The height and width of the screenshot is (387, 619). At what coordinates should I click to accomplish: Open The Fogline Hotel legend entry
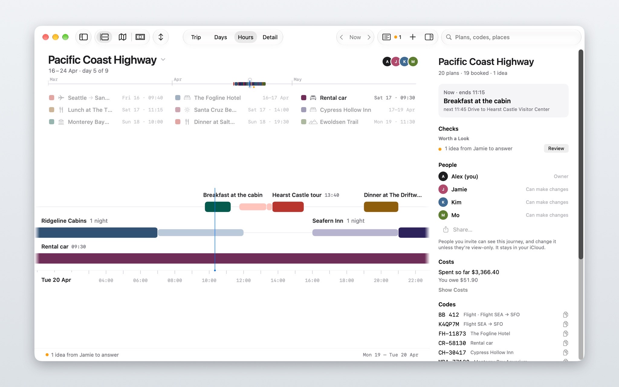(232, 98)
